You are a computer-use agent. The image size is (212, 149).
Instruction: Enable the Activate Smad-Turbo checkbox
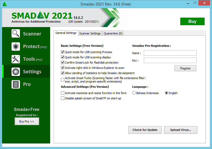[x=62, y=80]
